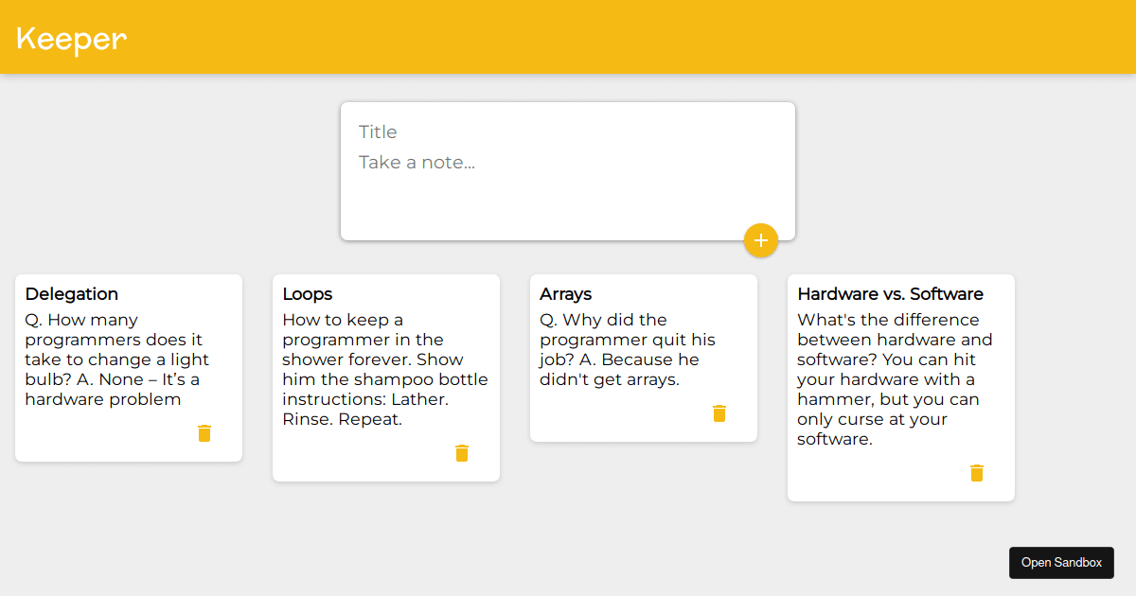Delete the Delegation note
This screenshot has height=596, width=1136.
[204, 433]
